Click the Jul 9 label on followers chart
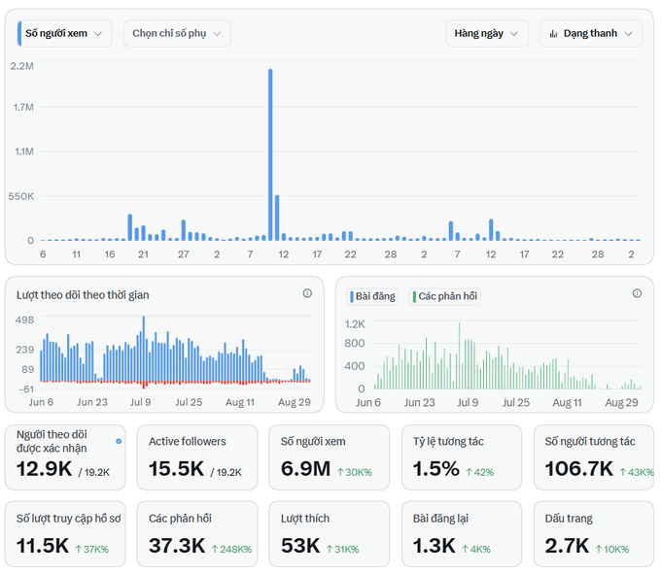This screenshot has width=661, height=574. 140,402
